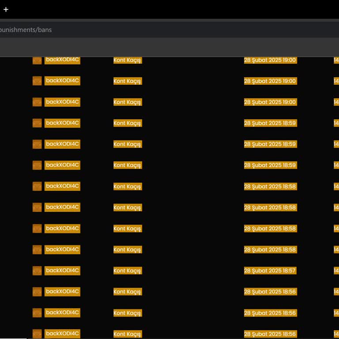
Task: Click Kont Kaçış reason in first 18:58 row
Action: [127, 186]
